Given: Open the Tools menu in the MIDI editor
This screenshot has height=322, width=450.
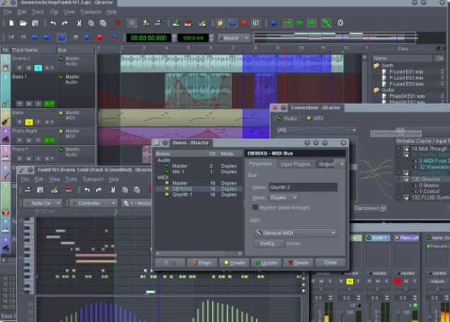Looking at the screenshot, I should click(71, 179).
